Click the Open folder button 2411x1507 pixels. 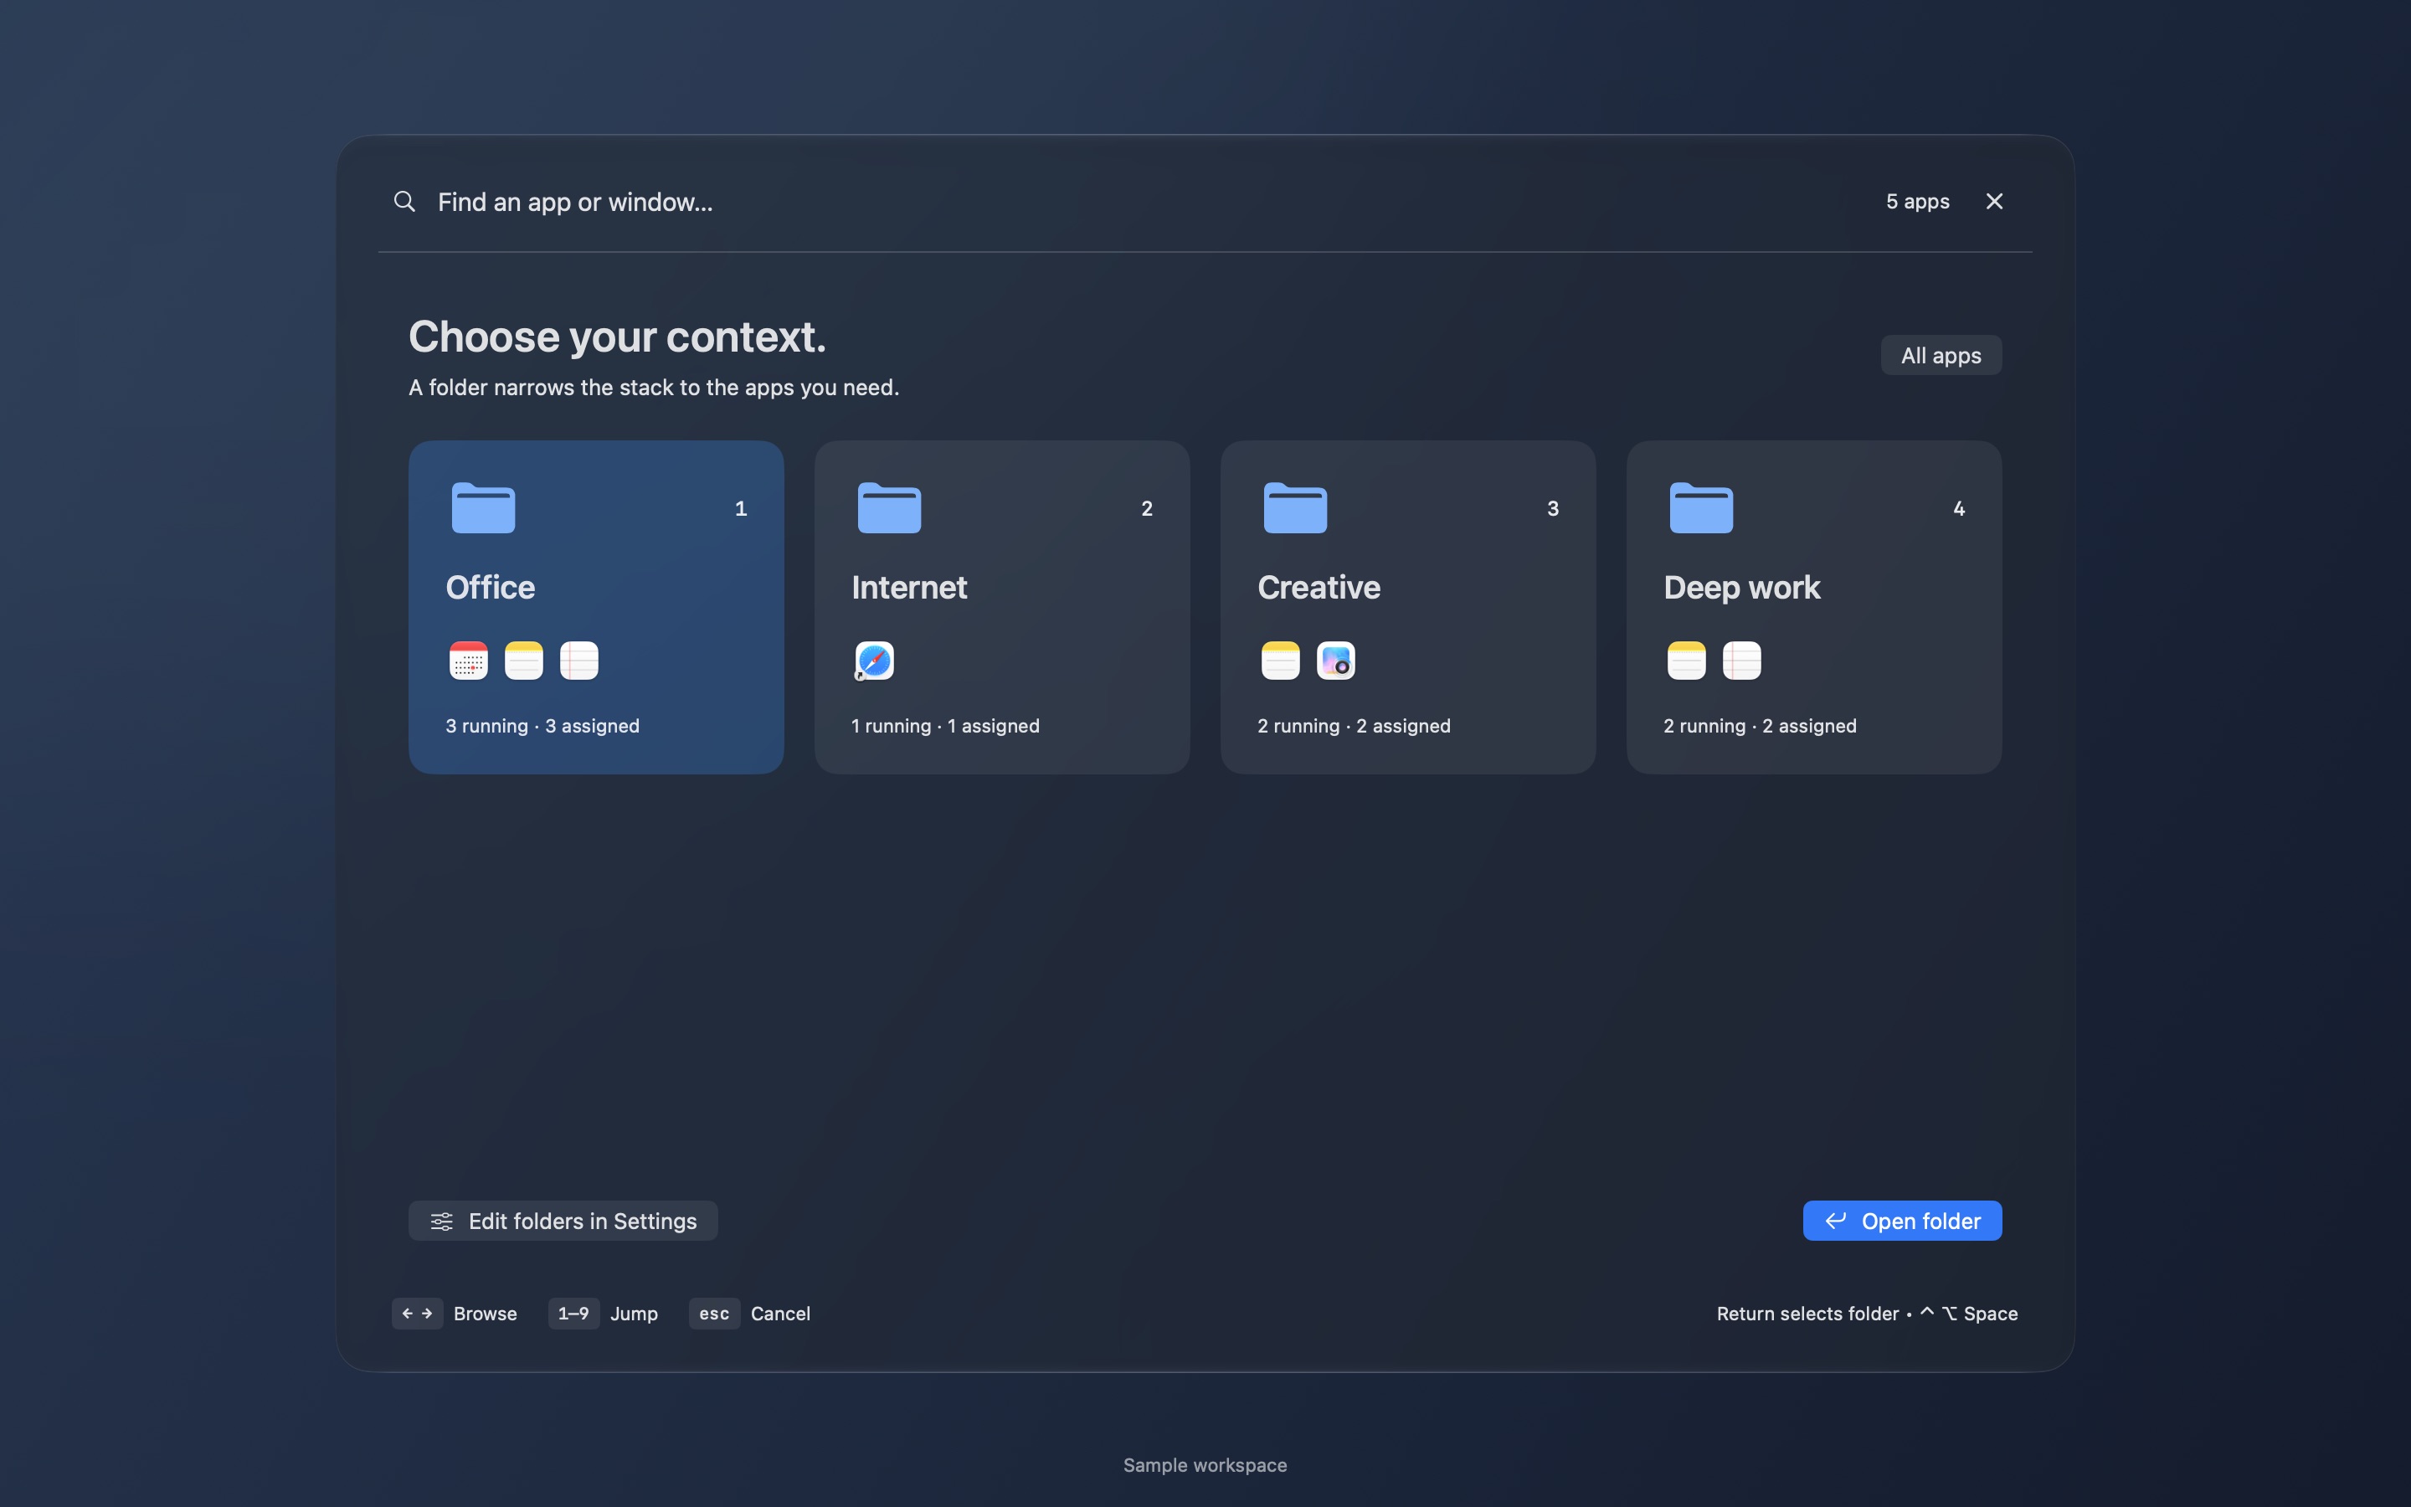(x=1902, y=1221)
